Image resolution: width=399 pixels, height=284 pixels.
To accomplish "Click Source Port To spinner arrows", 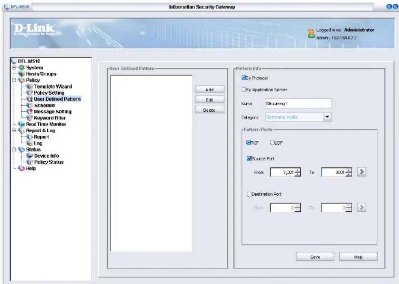I will click(349, 172).
